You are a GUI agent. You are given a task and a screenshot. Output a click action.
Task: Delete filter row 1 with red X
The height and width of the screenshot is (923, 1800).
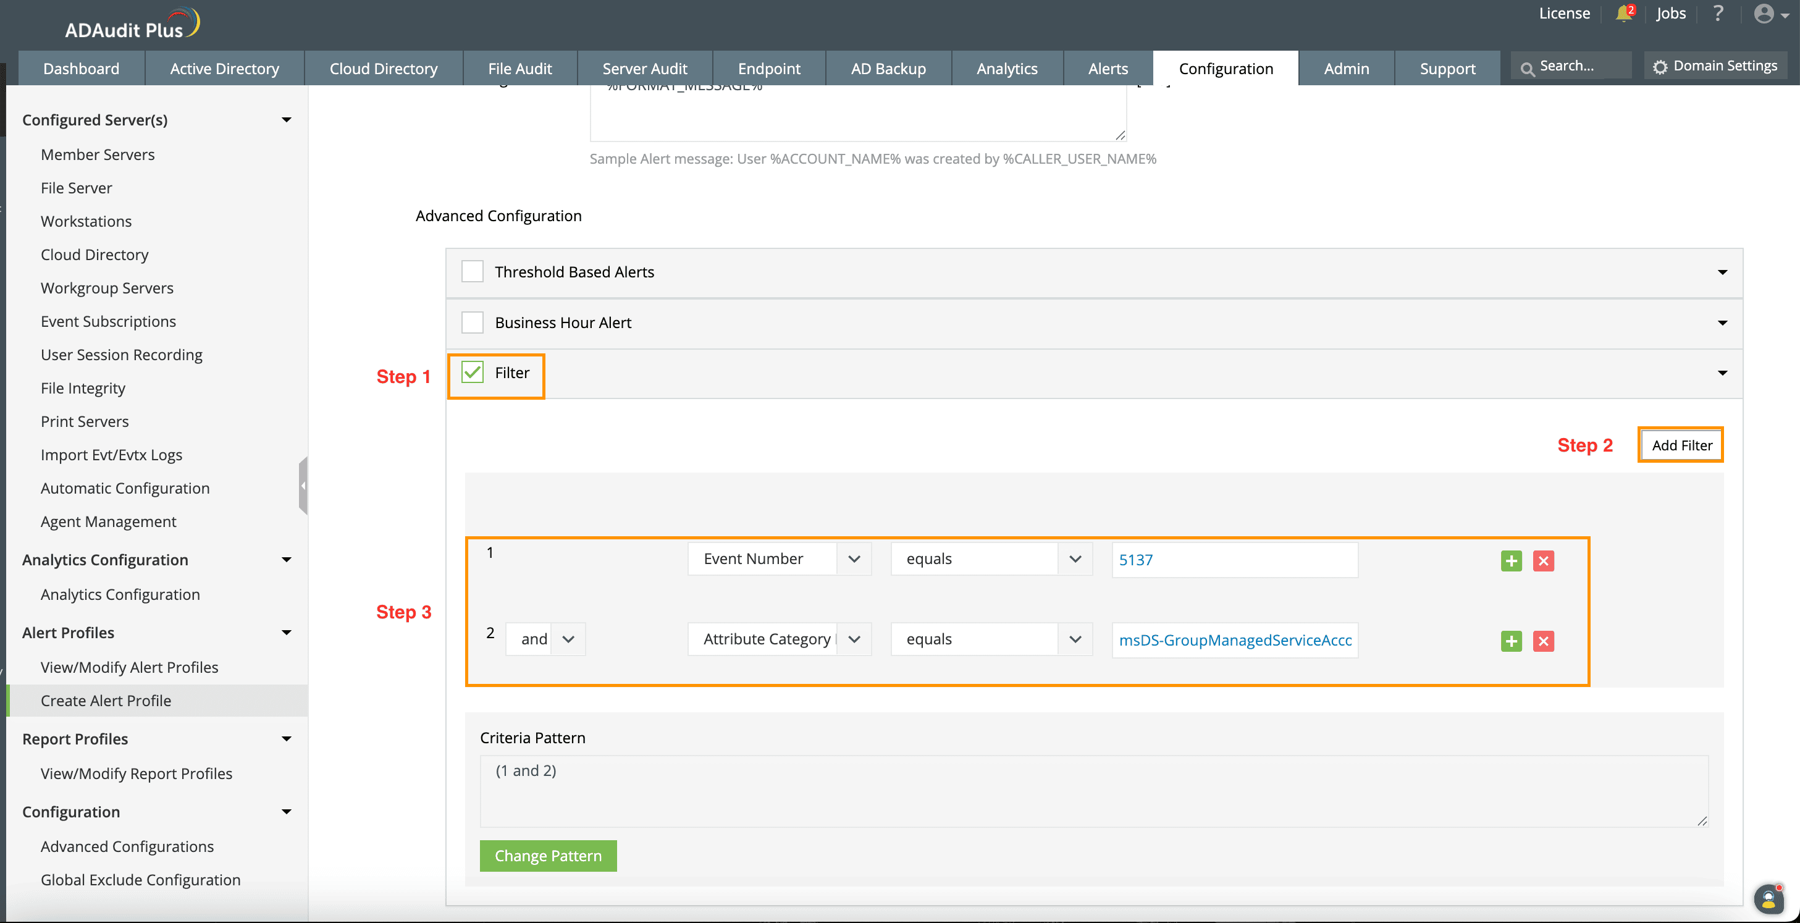coord(1543,561)
